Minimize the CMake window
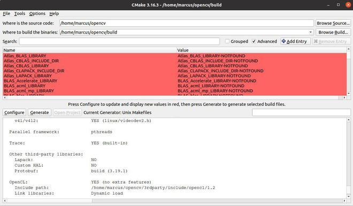The width and height of the screenshot is (353, 206). pos(328,5)
